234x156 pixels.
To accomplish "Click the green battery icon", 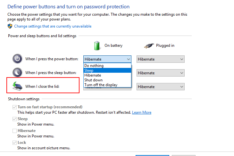I will point(97,45).
